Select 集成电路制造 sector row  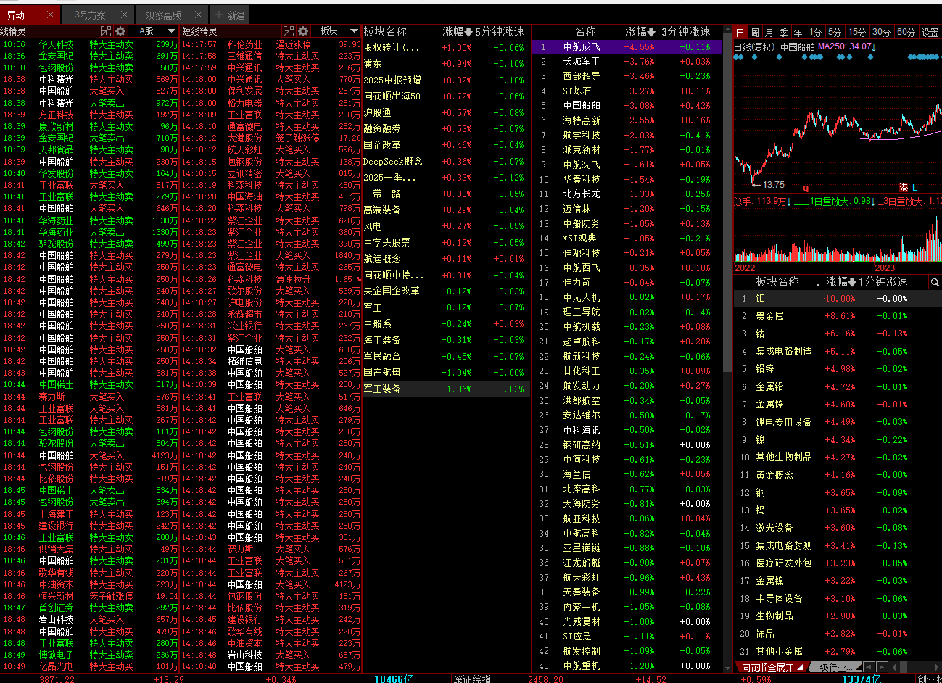click(x=838, y=352)
